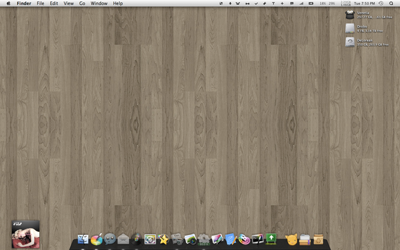
Task: Open the Time Machine menu bar icon
Action: [x=381, y=3]
